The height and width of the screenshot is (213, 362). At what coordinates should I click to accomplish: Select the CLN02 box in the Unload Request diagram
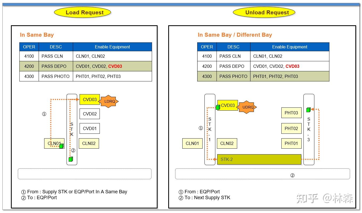tap(227, 143)
